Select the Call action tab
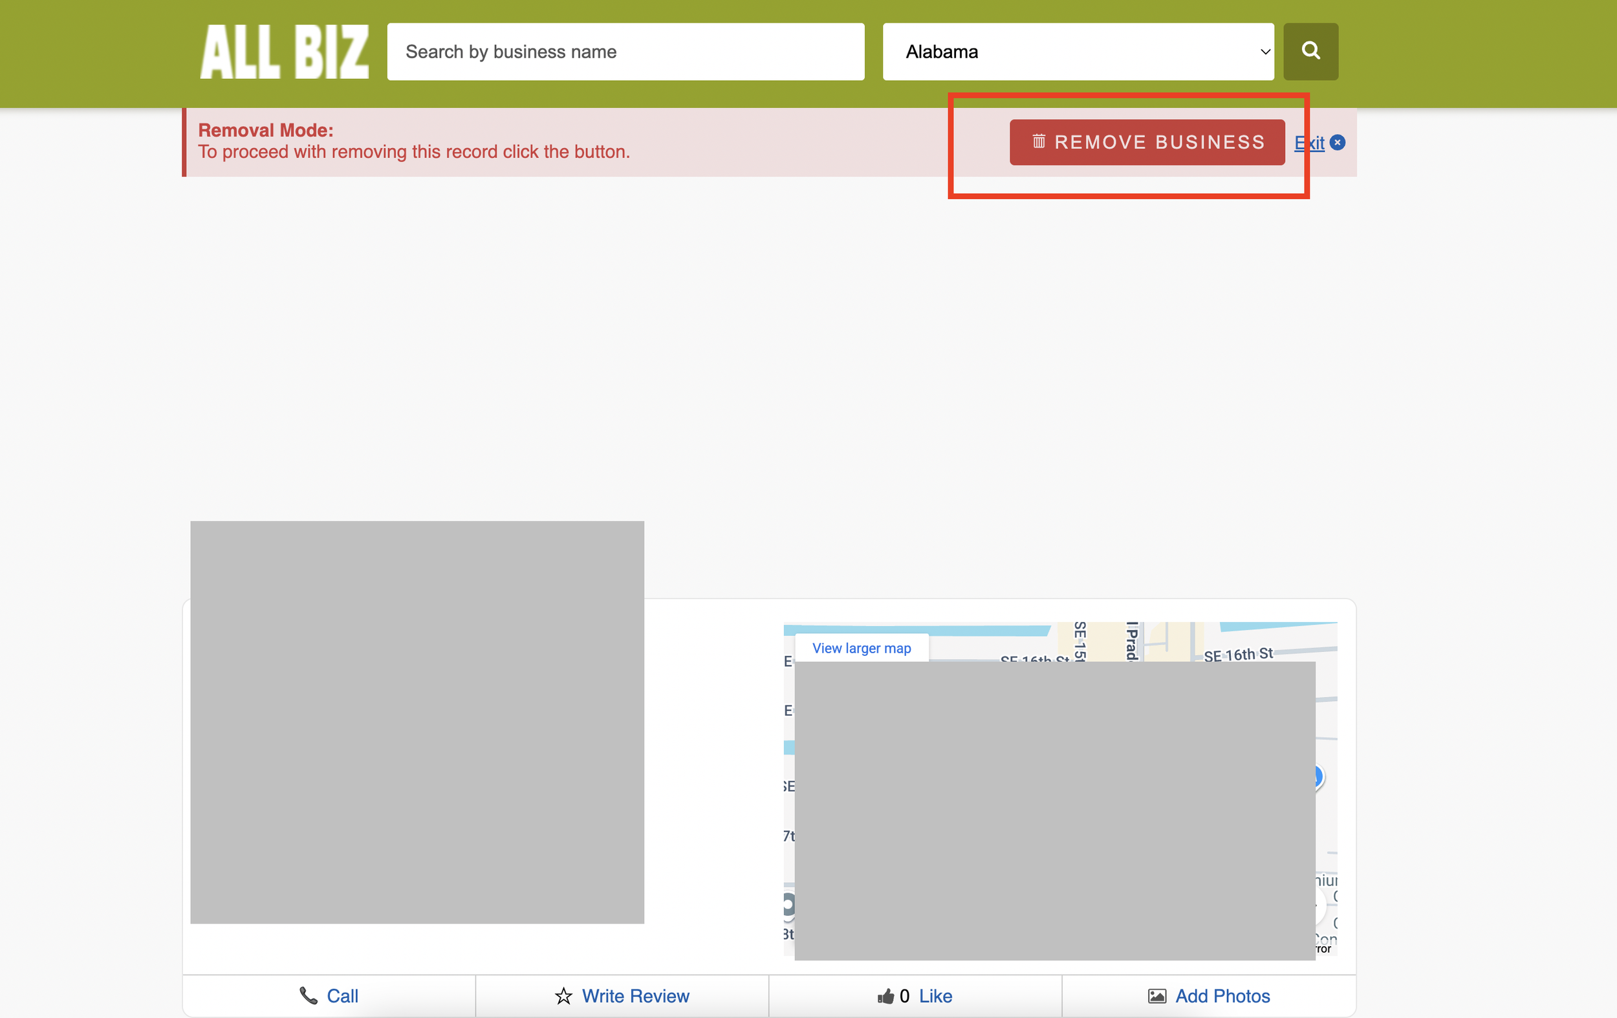 pyautogui.click(x=342, y=996)
